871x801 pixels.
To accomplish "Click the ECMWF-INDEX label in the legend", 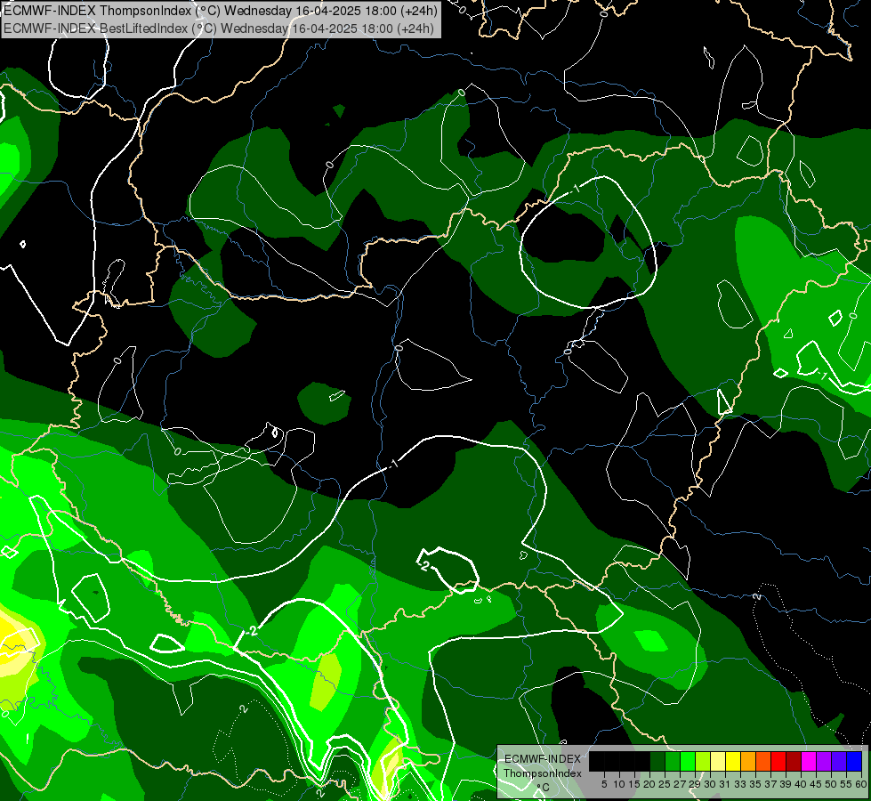I will [543, 759].
